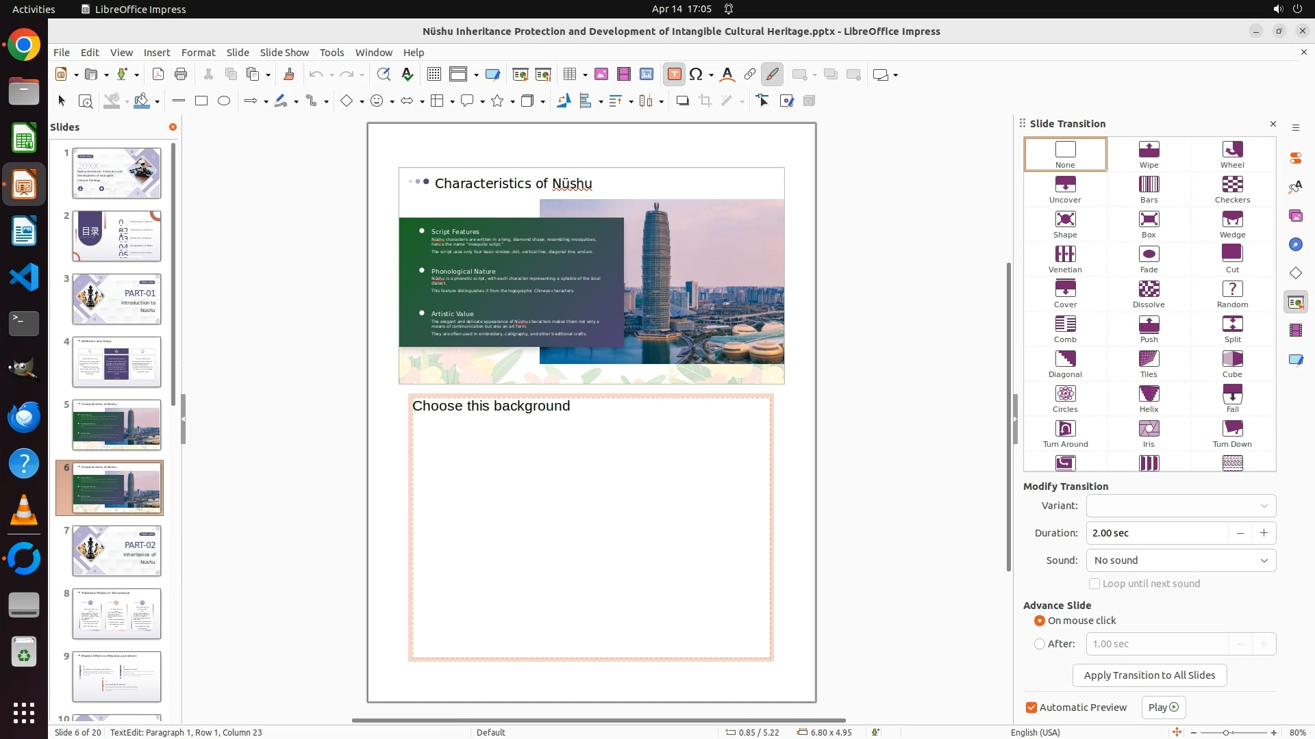Viewport: 1315px width, 739px height.
Task: Select the Rectangle drawing tool
Action: tap(201, 101)
